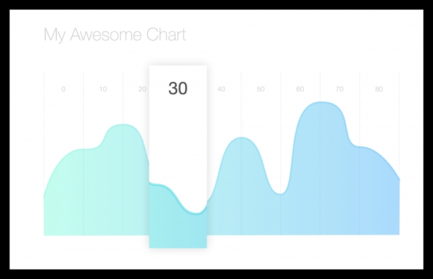This screenshot has width=433, height=279.
Task: Click the tallest blue peak near 70
Action: 321,103
